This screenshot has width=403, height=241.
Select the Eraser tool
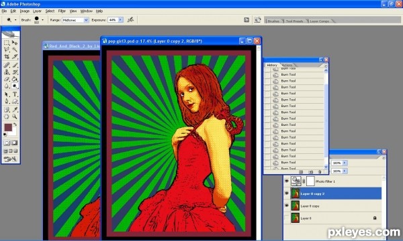pos(7,79)
